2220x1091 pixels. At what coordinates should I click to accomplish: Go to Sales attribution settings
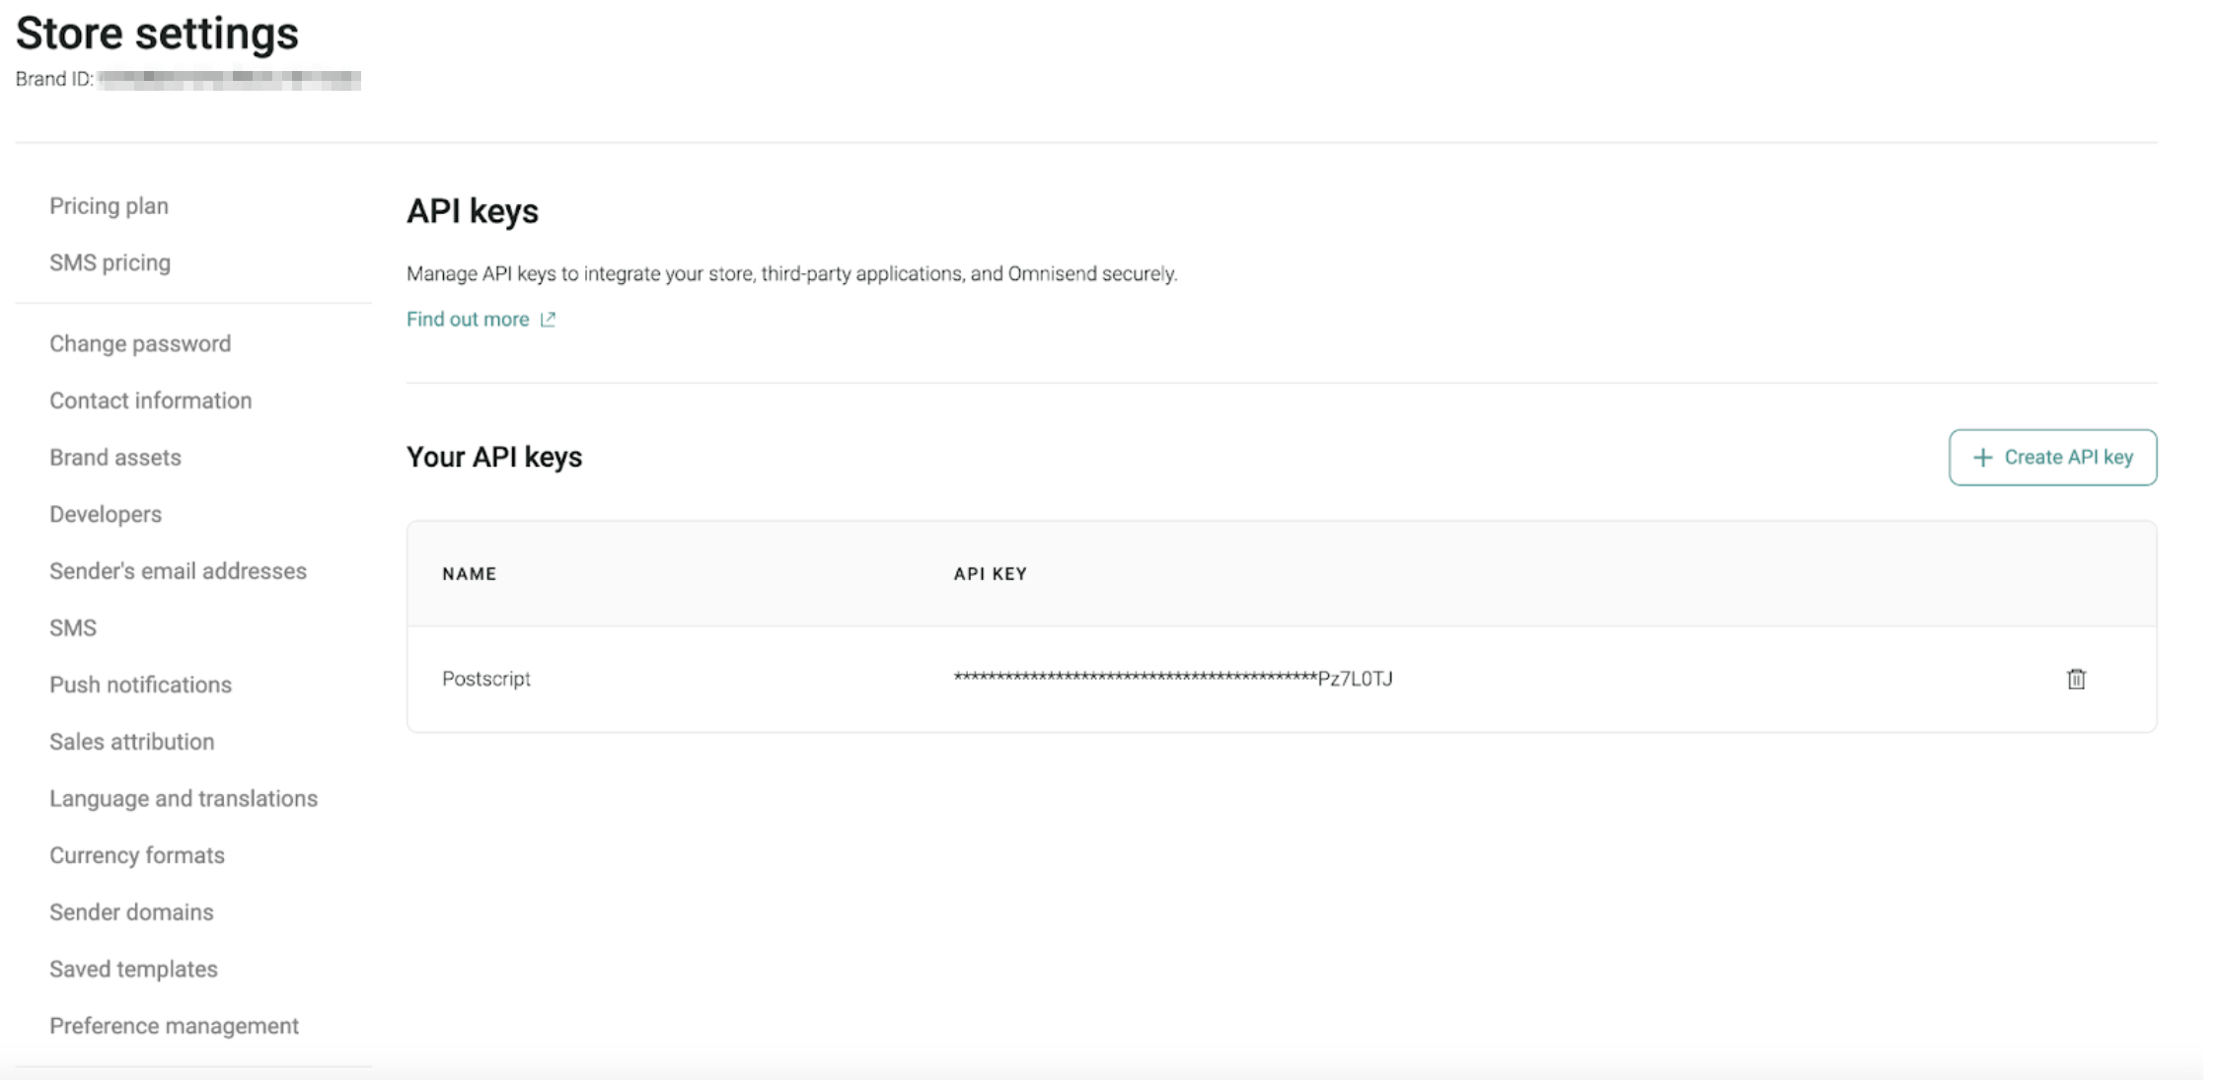tap(132, 742)
